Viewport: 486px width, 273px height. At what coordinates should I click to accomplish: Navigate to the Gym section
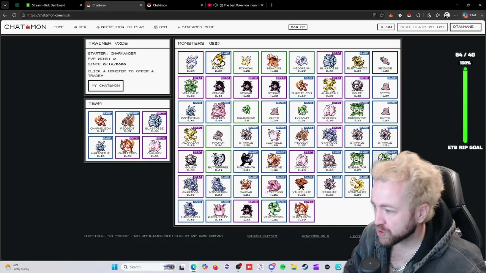click(x=161, y=27)
